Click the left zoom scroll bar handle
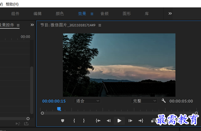This screenshot has height=131, width=201. 42,113
